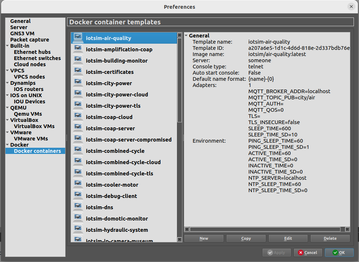The image size is (359, 262).
Task: Create a New docker template
Action: click(x=204, y=238)
